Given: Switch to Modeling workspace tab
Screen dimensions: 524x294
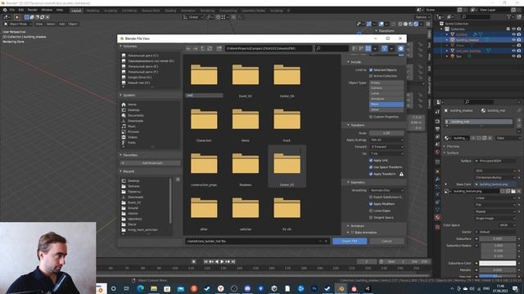Looking at the screenshot, I should pos(93,11).
